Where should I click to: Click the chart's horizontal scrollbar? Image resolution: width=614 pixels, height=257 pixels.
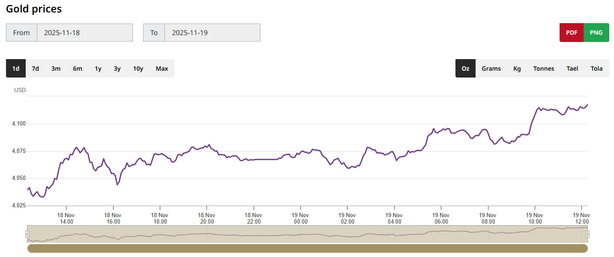(307, 248)
